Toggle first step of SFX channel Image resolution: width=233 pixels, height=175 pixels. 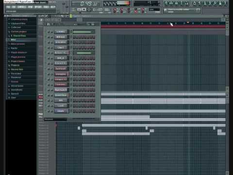coord(74,101)
